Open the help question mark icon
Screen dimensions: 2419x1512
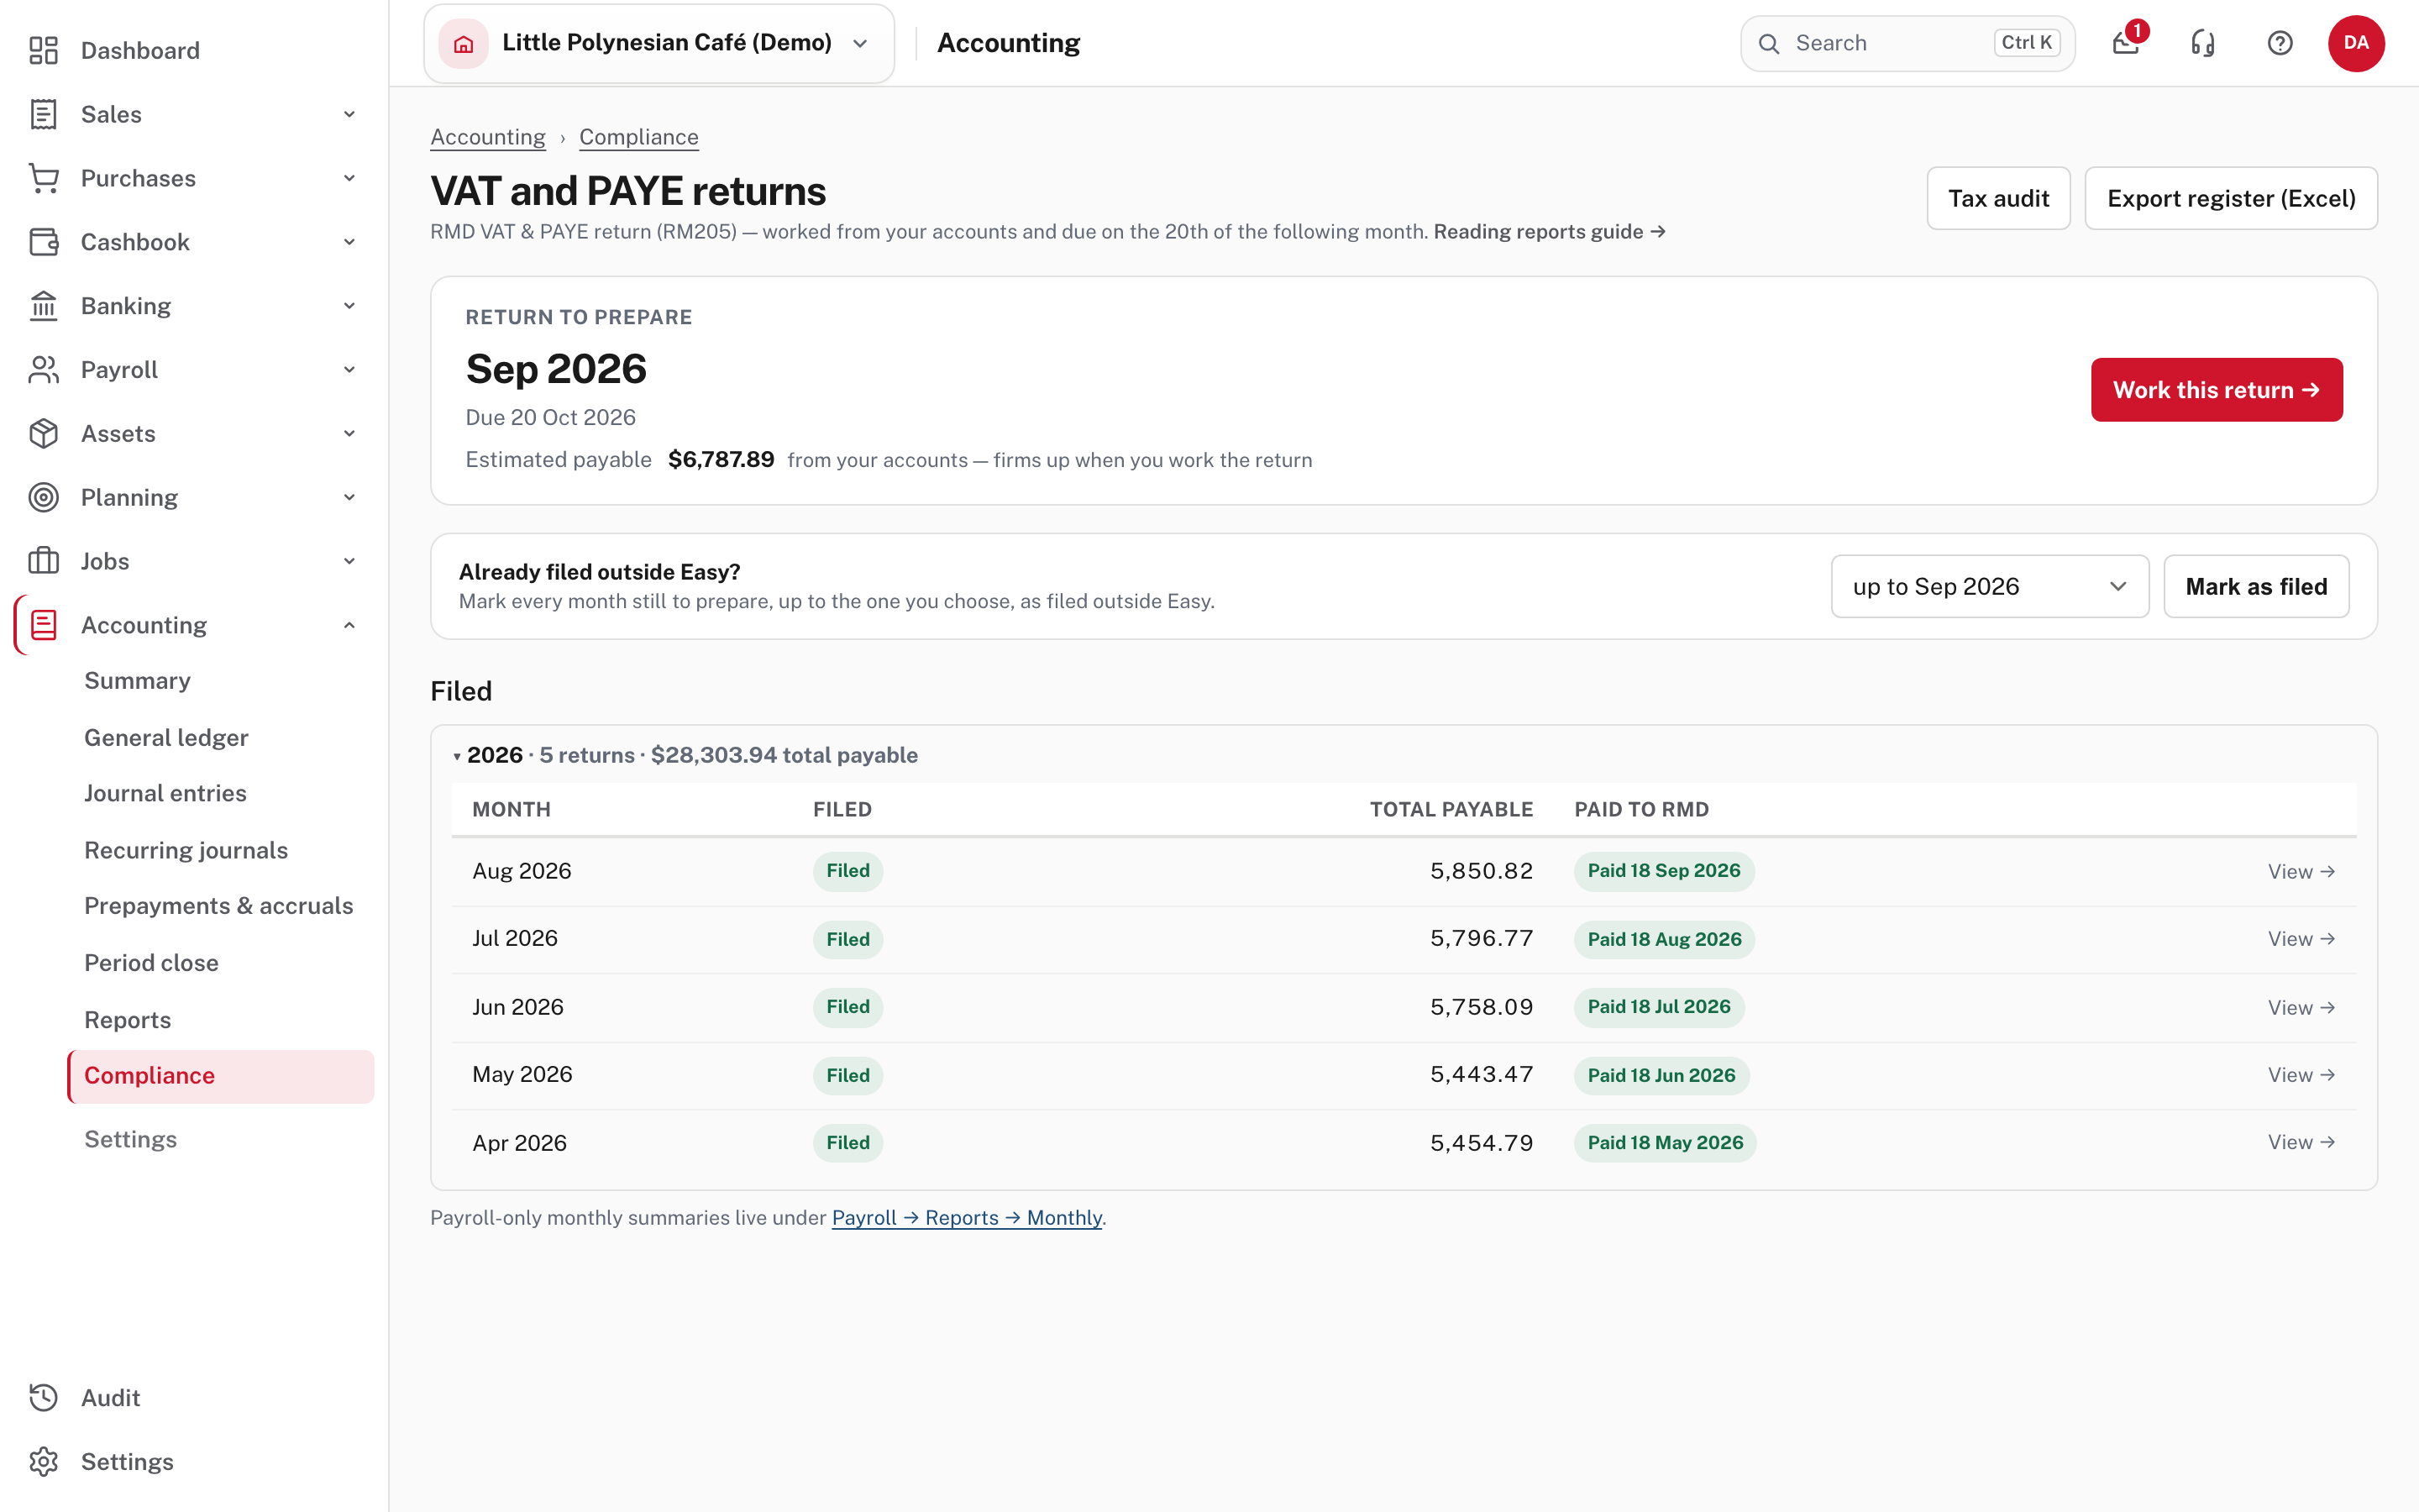2280,43
